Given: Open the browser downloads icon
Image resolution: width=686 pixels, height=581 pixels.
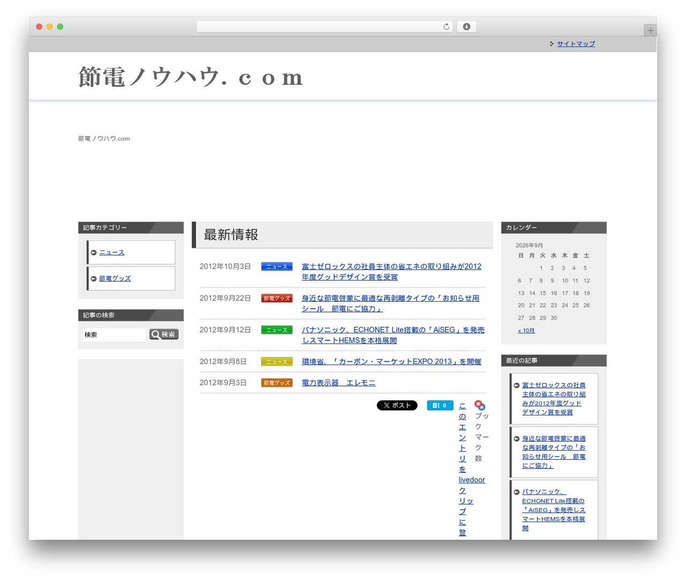Looking at the screenshot, I should point(466,27).
